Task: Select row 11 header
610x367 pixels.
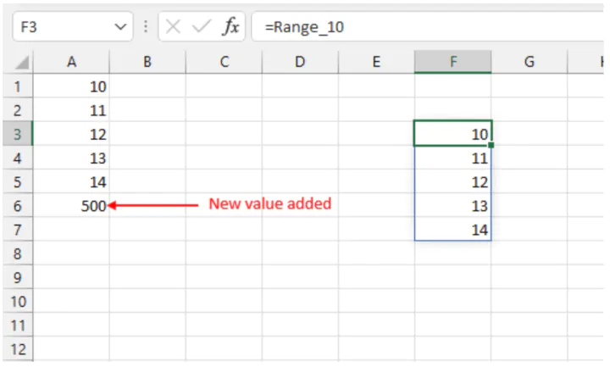Action: [18, 325]
